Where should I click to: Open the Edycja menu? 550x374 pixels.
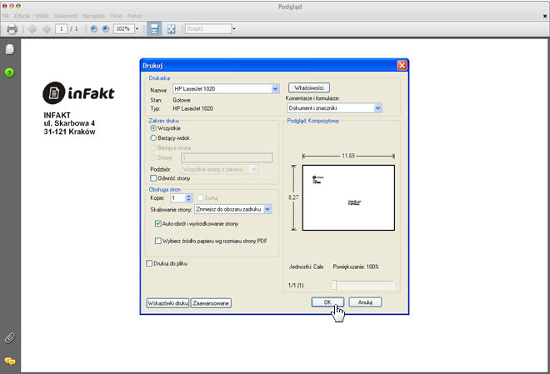tap(22, 16)
